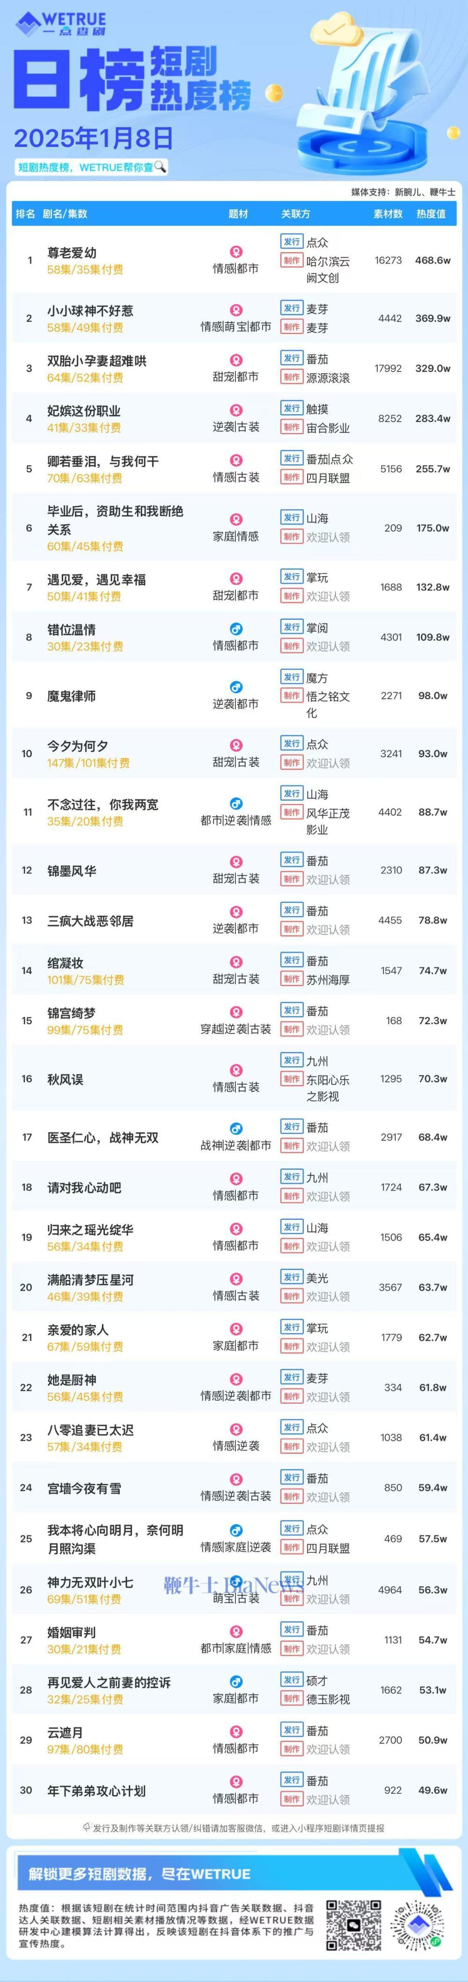Open the 小小球神不好惹 drama title
Screen dimensions: 468x1982
click(90, 311)
